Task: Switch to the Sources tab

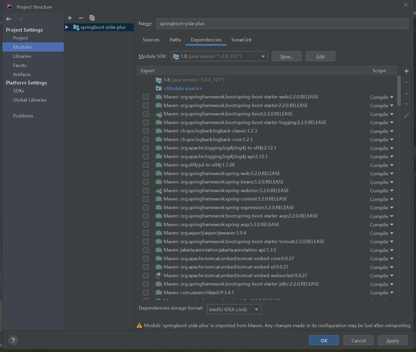Action: point(151,40)
